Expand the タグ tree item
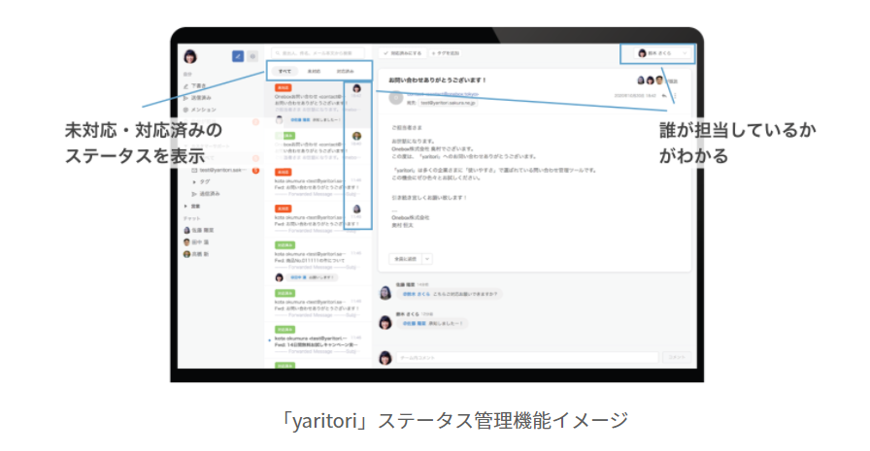 [201, 181]
